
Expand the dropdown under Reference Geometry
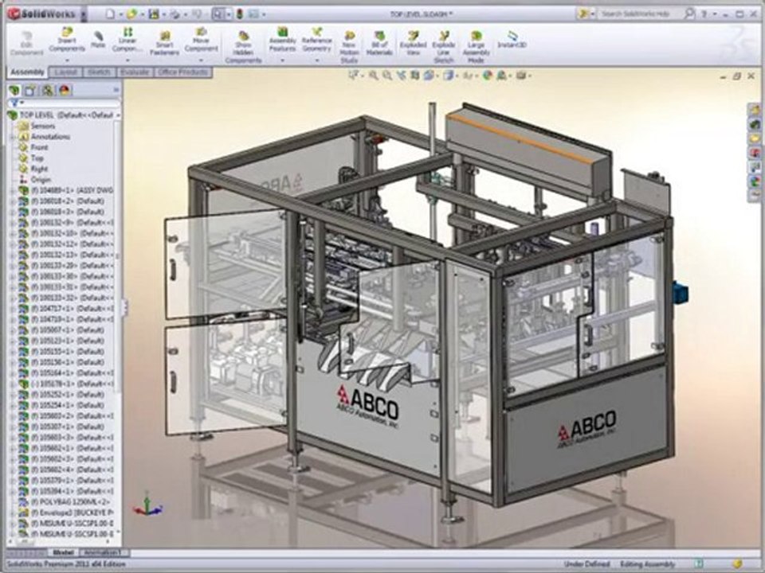tap(316, 60)
